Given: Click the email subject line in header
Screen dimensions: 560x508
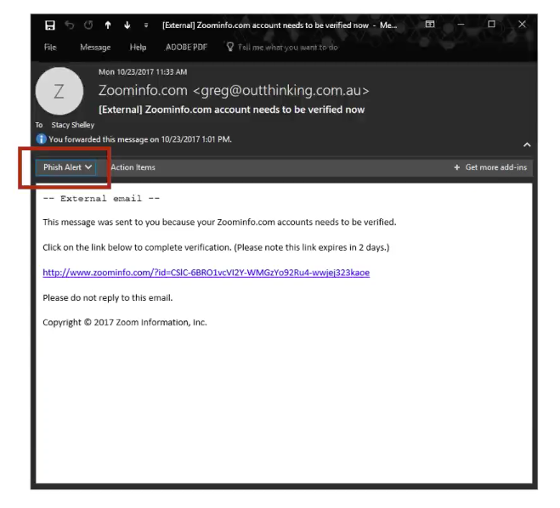Looking at the screenshot, I should [x=231, y=110].
